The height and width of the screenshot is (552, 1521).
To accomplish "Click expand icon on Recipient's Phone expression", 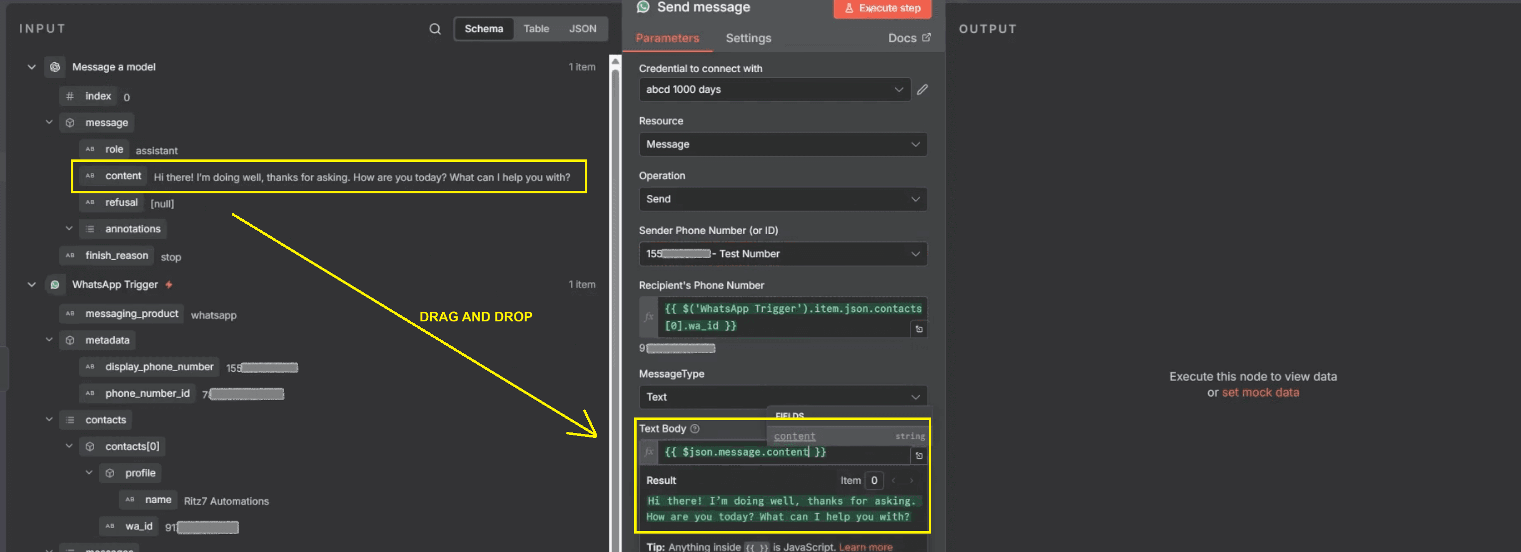I will click(919, 329).
